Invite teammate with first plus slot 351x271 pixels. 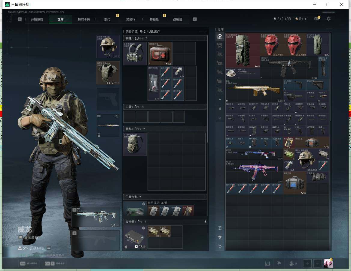point(307,263)
